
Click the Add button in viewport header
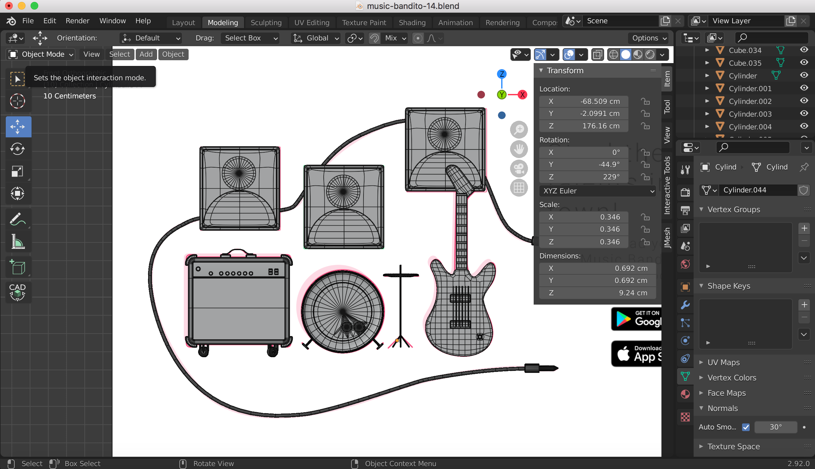click(x=146, y=54)
